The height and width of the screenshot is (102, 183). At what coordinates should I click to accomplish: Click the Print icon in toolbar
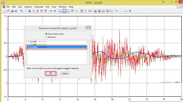16,11
